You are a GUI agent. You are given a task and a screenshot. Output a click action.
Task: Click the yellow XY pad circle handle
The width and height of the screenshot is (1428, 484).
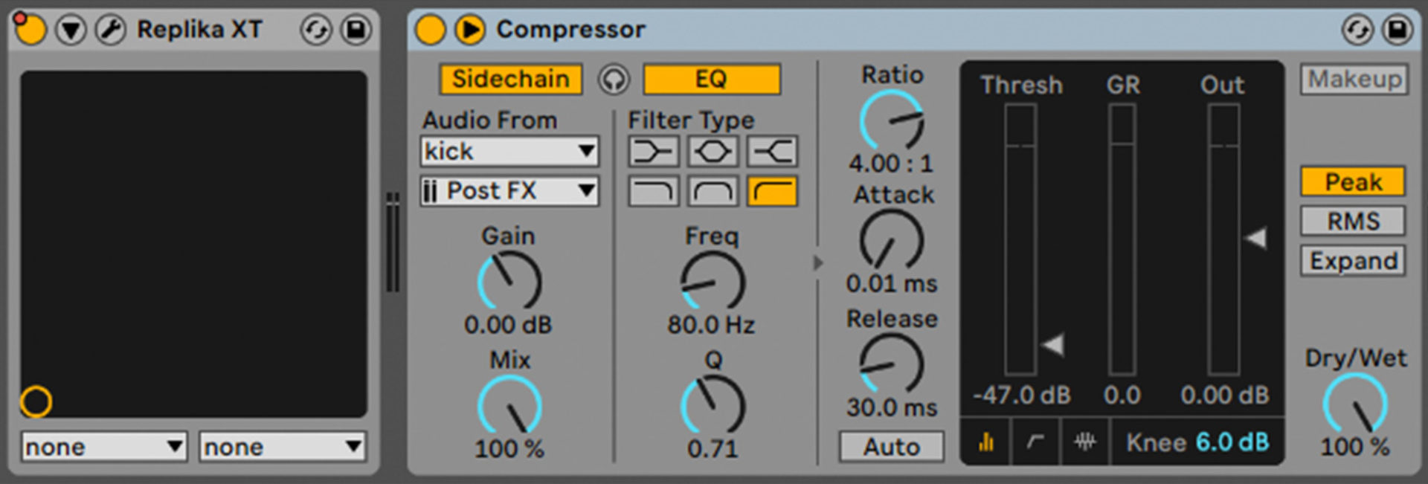click(x=36, y=401)
